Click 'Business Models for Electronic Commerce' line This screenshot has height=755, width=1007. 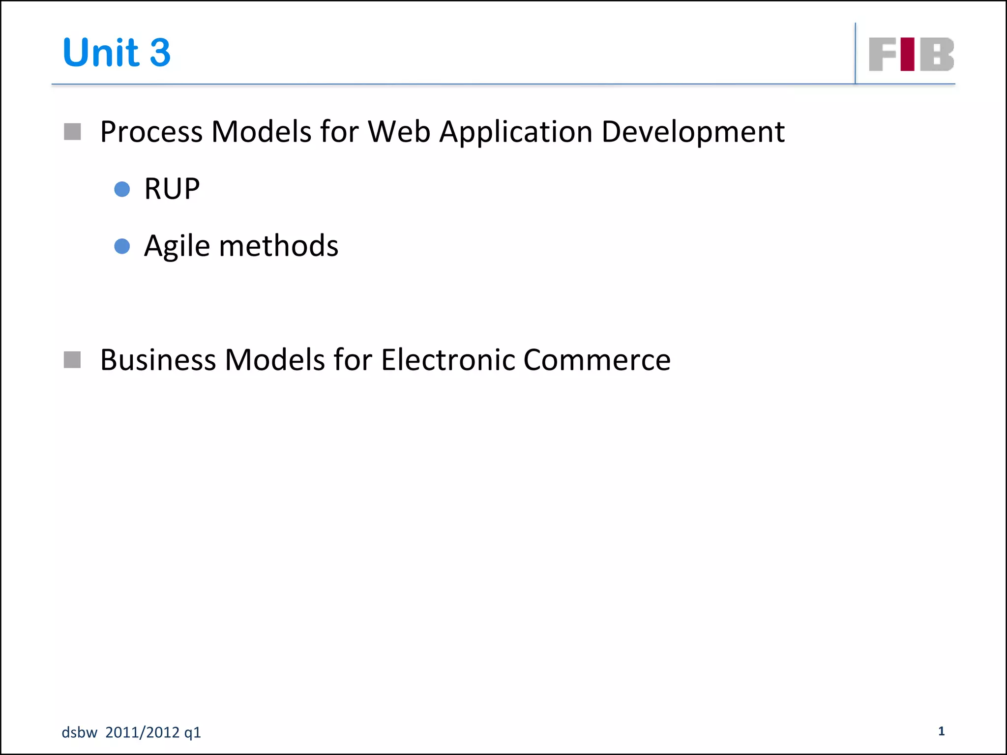385,360
